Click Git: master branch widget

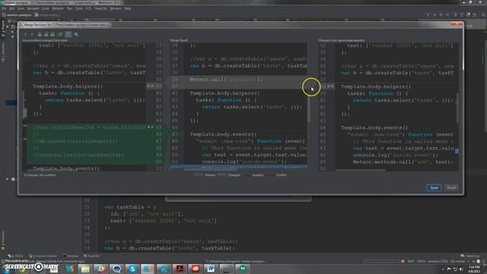coord(457,262)
